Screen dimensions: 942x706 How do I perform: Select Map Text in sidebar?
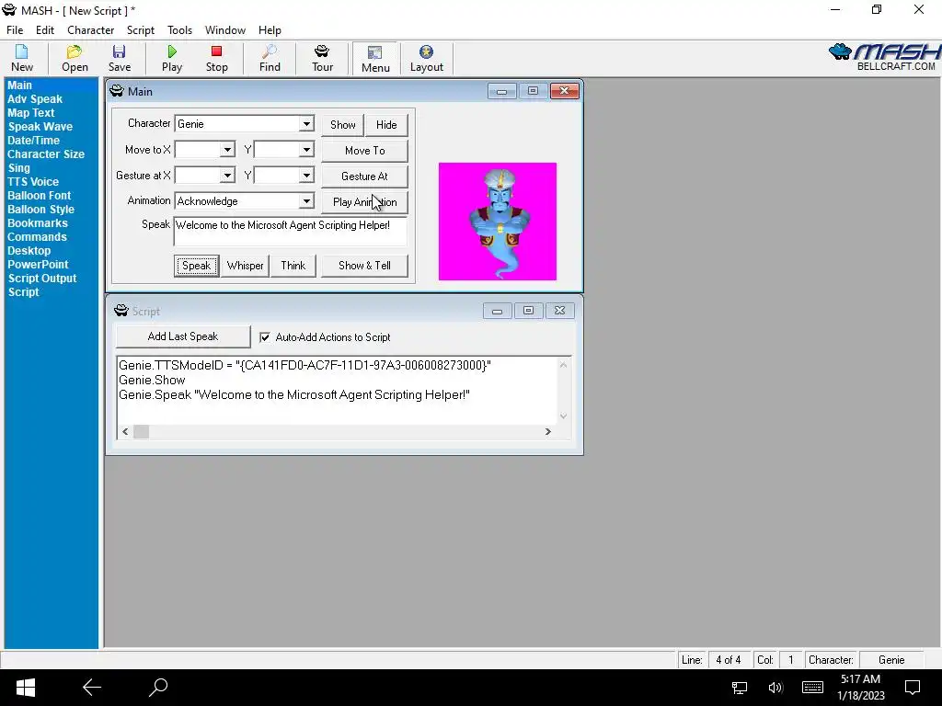coord(30,113)
